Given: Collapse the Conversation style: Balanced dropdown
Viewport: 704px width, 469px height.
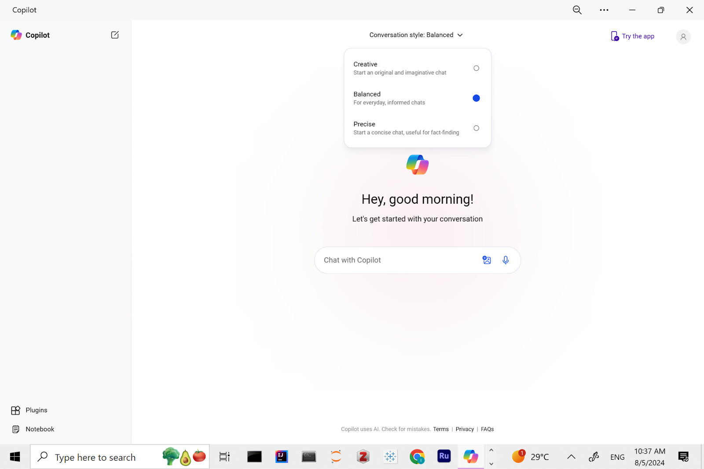Looking at the screenshot, I should tap(416, 35).
